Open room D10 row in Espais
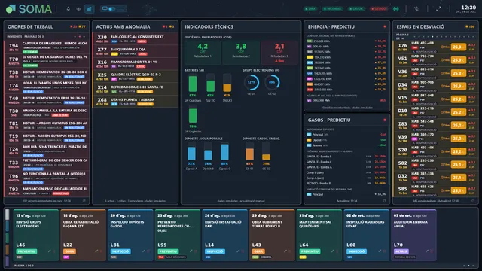The image size is (482, 271). [435, 112]
